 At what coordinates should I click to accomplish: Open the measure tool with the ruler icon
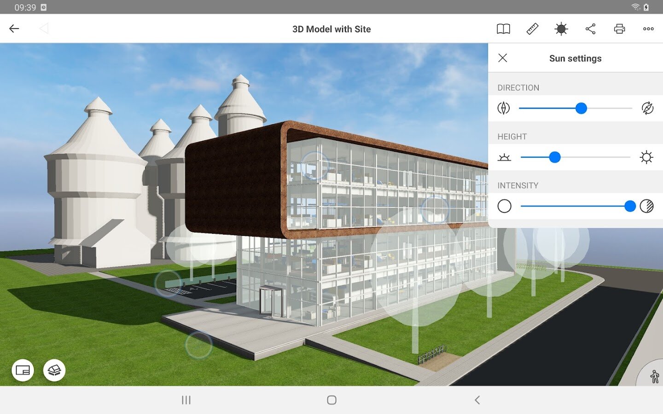tap(532, 29)
